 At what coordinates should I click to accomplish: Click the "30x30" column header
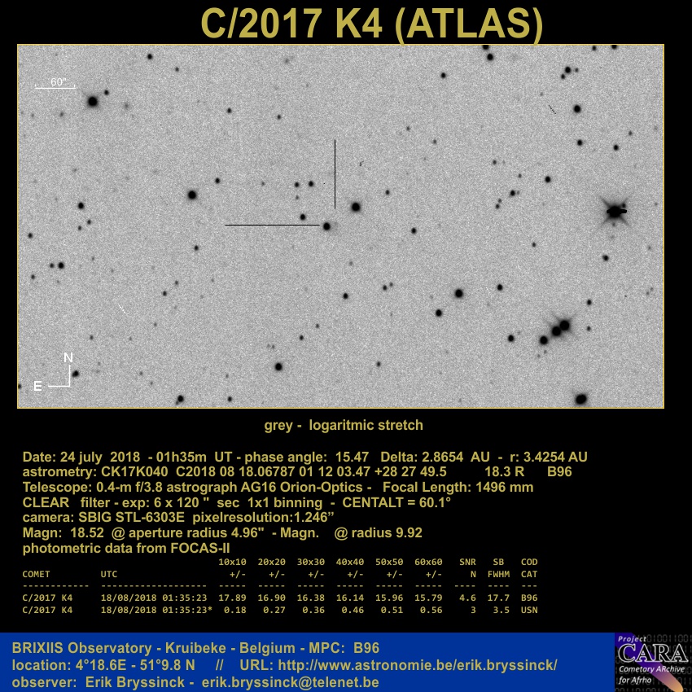(x=311, y=563)
